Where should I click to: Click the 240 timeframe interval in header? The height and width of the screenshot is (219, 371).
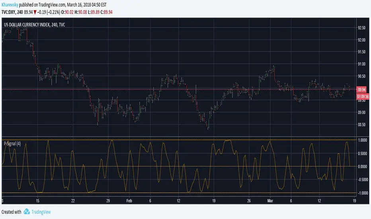coord(20,12)
